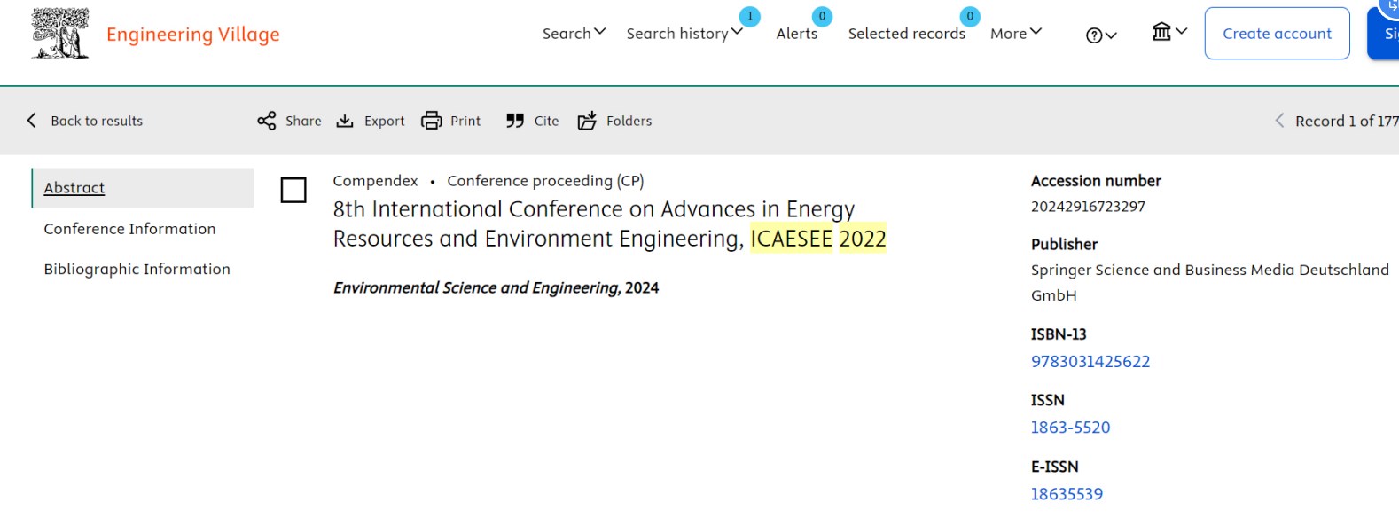The width and height of the screenshot is (1399, 526).
Task: Jump to Bibliographic Information section
Action: 137,270
